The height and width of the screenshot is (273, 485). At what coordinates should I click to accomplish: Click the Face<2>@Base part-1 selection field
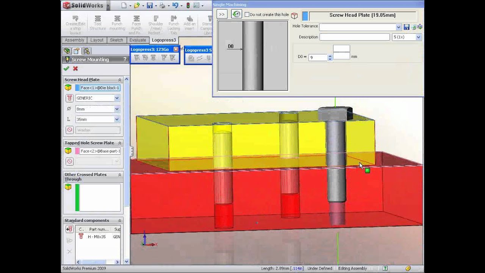[100, 151]
